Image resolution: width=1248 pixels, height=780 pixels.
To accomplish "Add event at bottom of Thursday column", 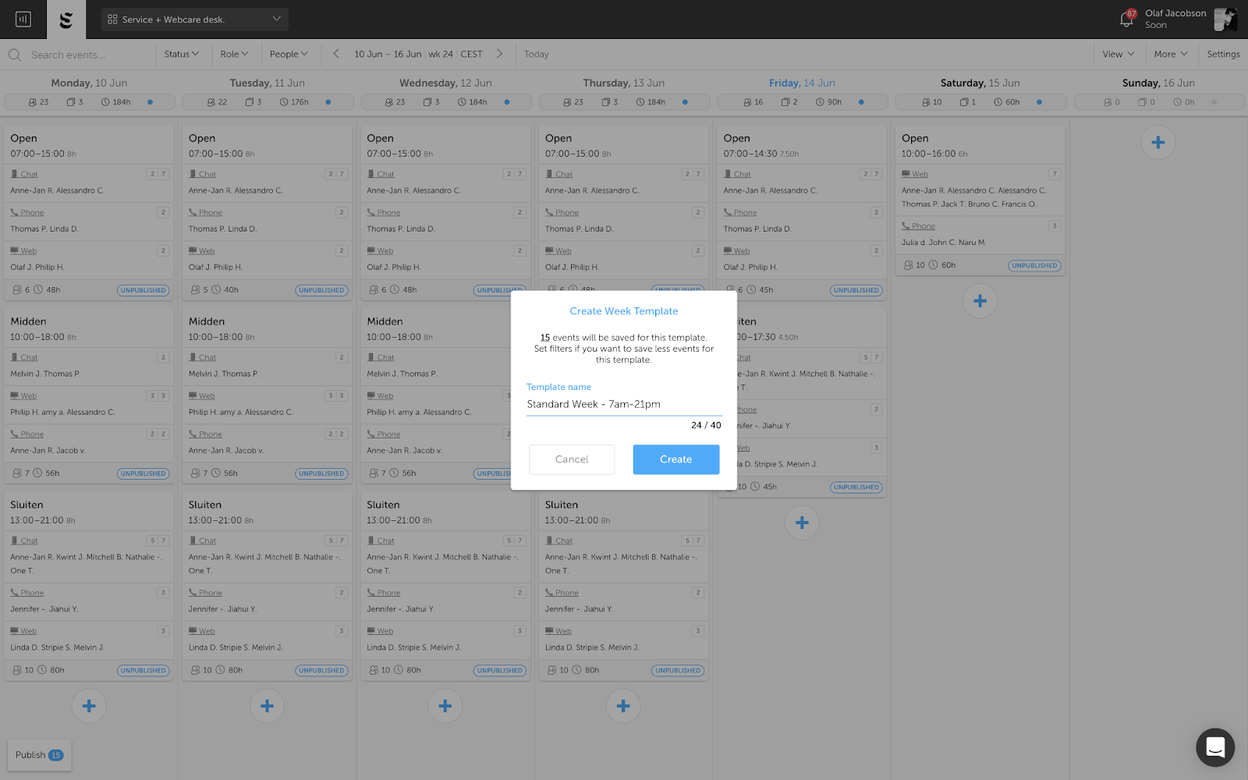I will pyautogui.click(x=623, y=706).
